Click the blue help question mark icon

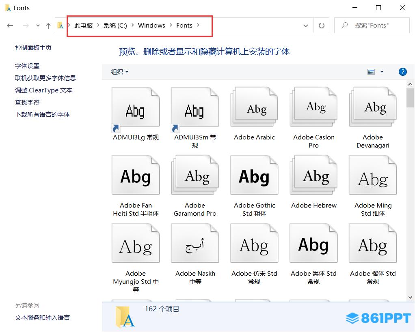[x=402, y=72]
